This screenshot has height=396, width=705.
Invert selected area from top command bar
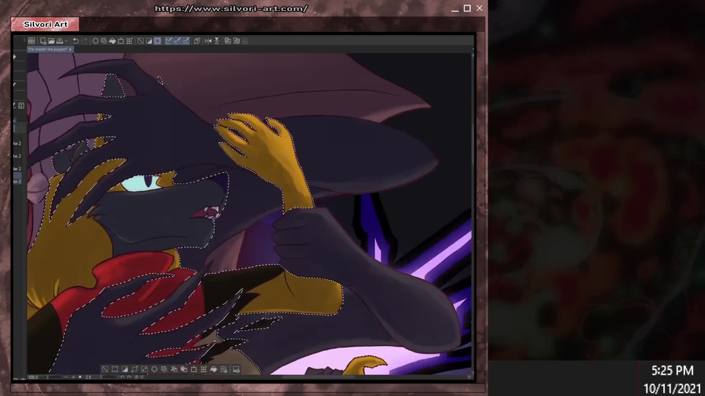click(149, 41)
